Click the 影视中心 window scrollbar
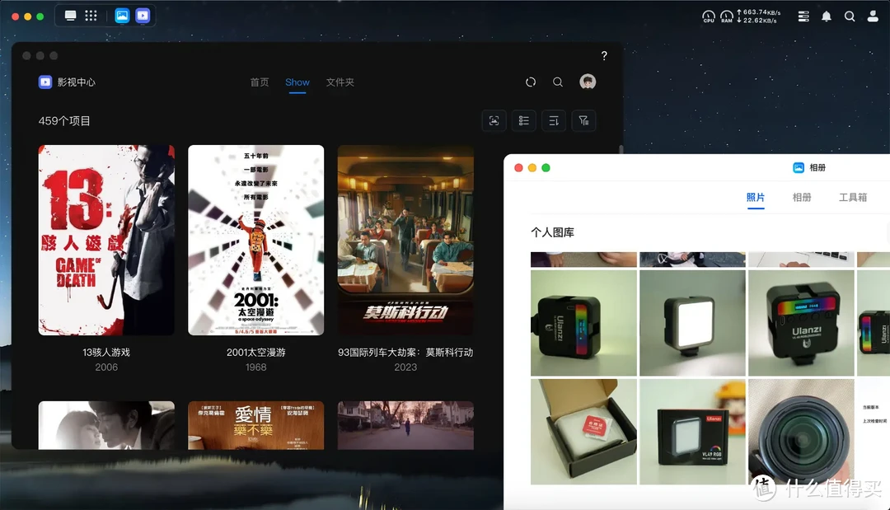Screen dimensions: 890x510 (621, 149)
